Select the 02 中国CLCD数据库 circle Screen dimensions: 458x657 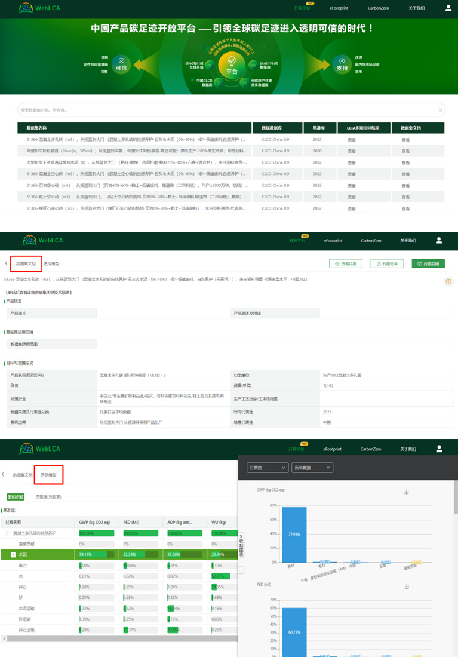tap(219, 82)
